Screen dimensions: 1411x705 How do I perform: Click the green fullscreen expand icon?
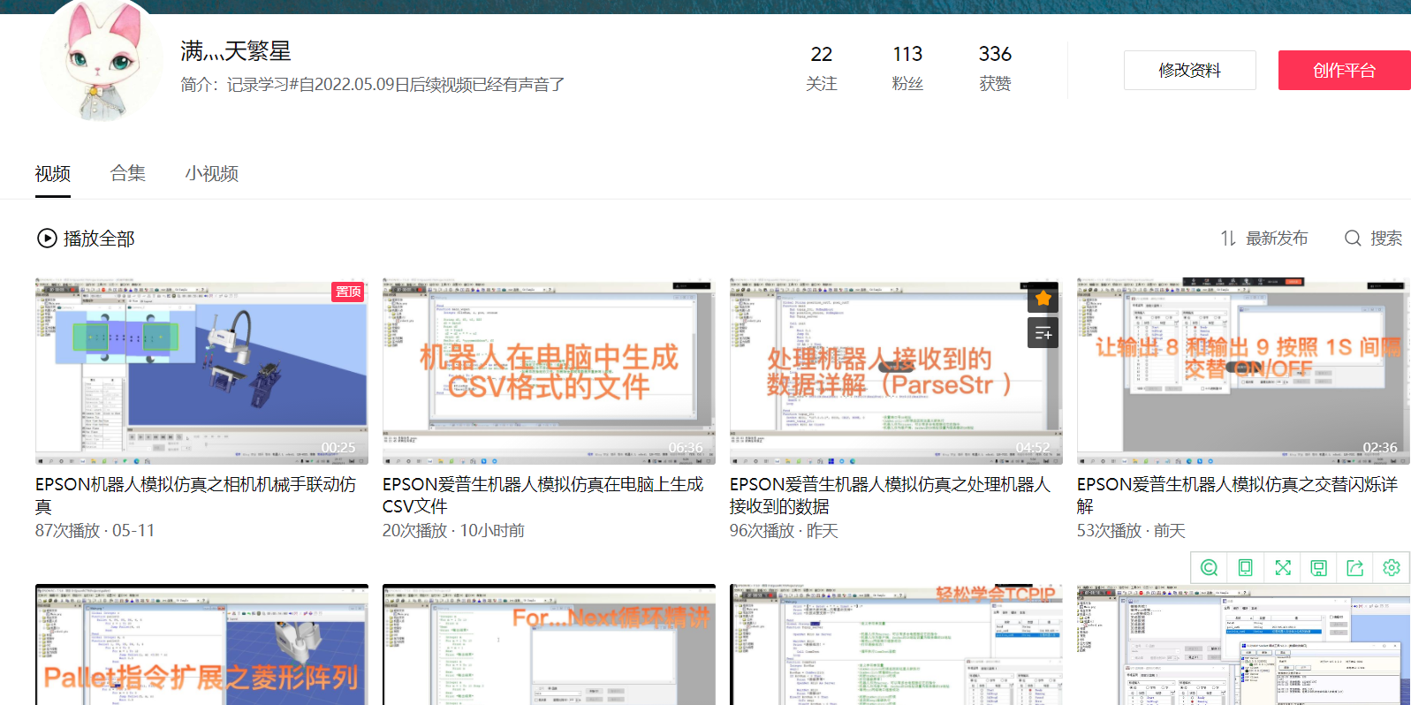pos(1282,568)
